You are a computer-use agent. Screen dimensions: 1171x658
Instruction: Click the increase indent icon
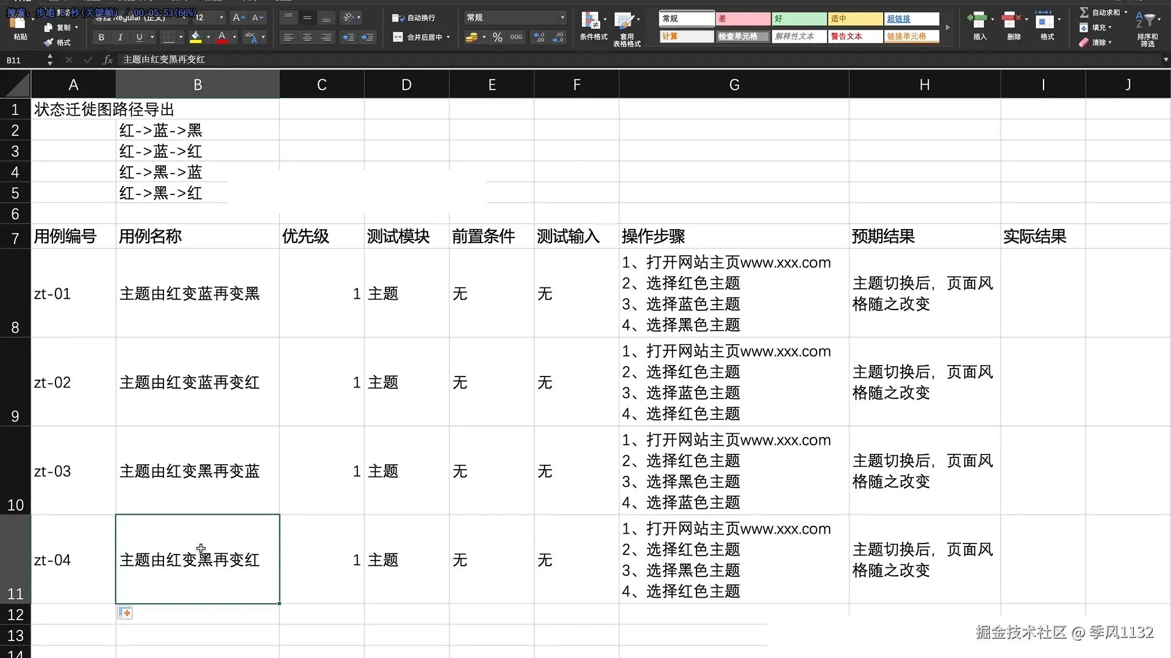[x=367, y=37]
